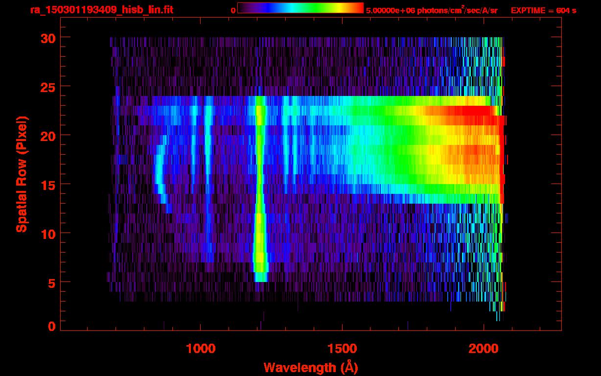Click the y-axis tick label 0
601x376 pixels.
click(x=51, y=326)
